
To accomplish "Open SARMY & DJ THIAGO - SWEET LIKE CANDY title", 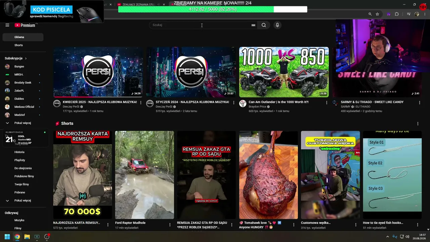I will [x=372, y=102].
